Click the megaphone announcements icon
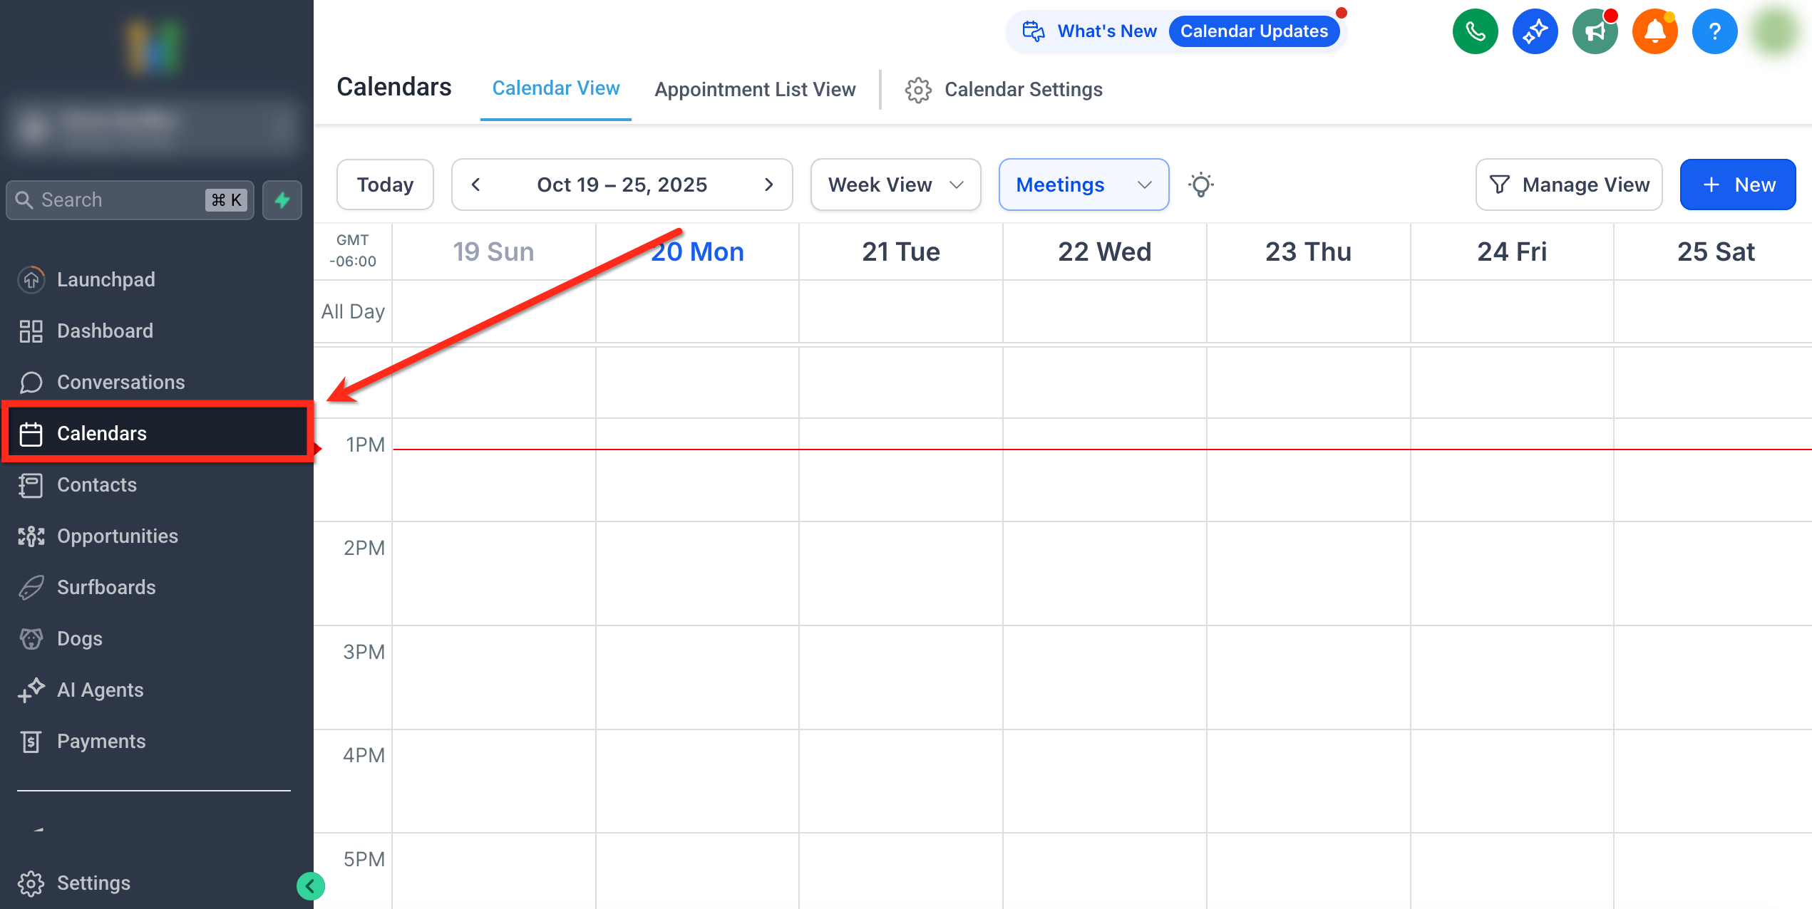This screenshot has width=1812, height=909. click(x=1595, y=32)
